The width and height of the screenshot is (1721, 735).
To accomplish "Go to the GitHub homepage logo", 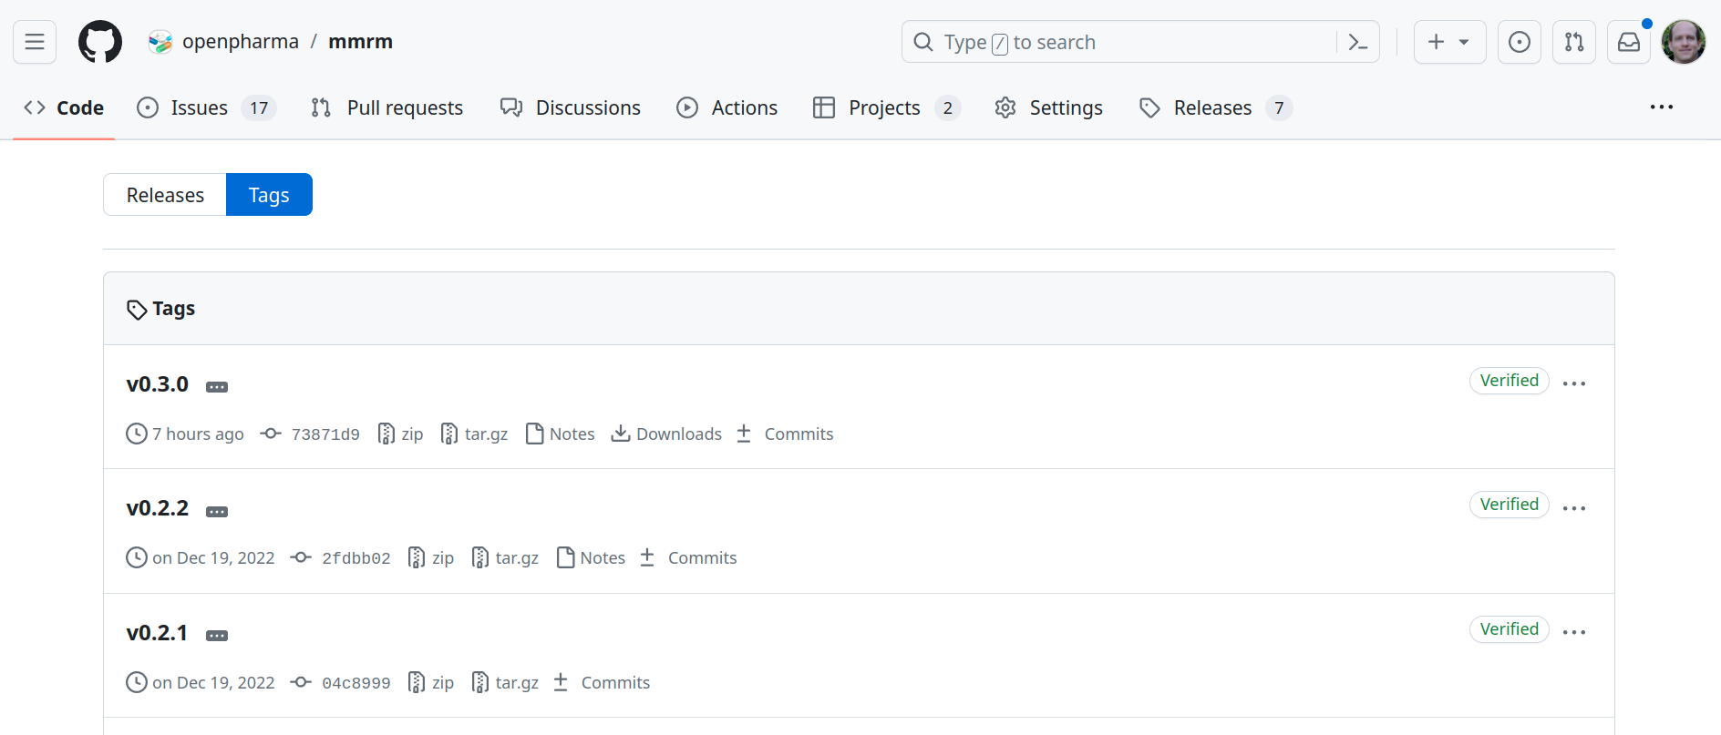I will click(100, 42).
